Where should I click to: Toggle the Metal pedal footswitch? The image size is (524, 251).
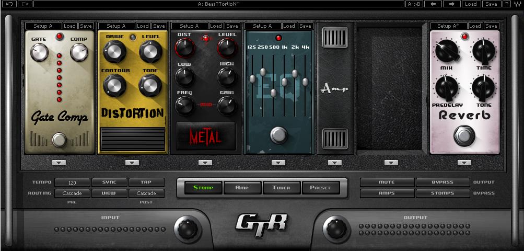[206, 136]
